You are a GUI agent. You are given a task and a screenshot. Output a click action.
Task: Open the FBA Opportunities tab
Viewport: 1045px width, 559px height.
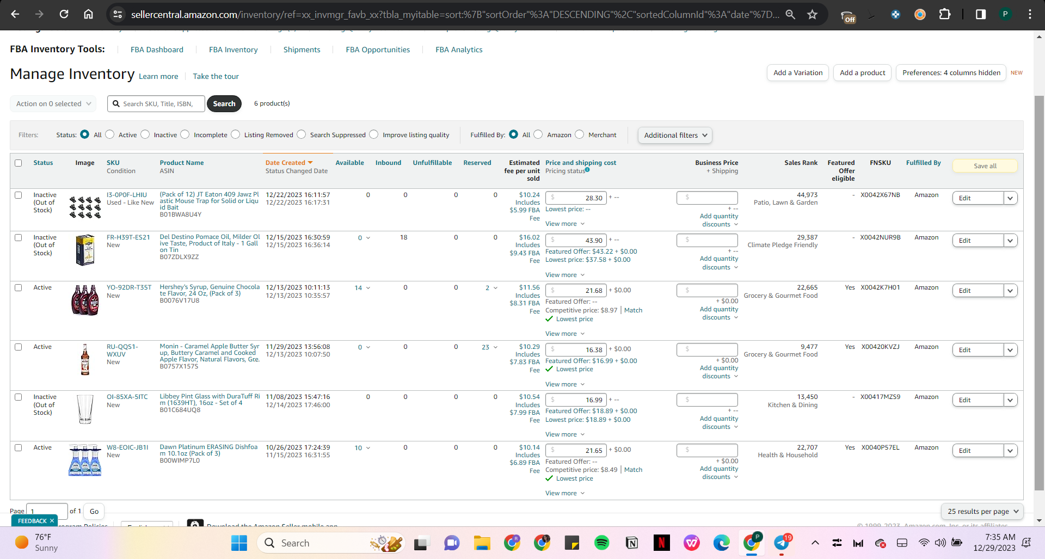coord(378,50)
